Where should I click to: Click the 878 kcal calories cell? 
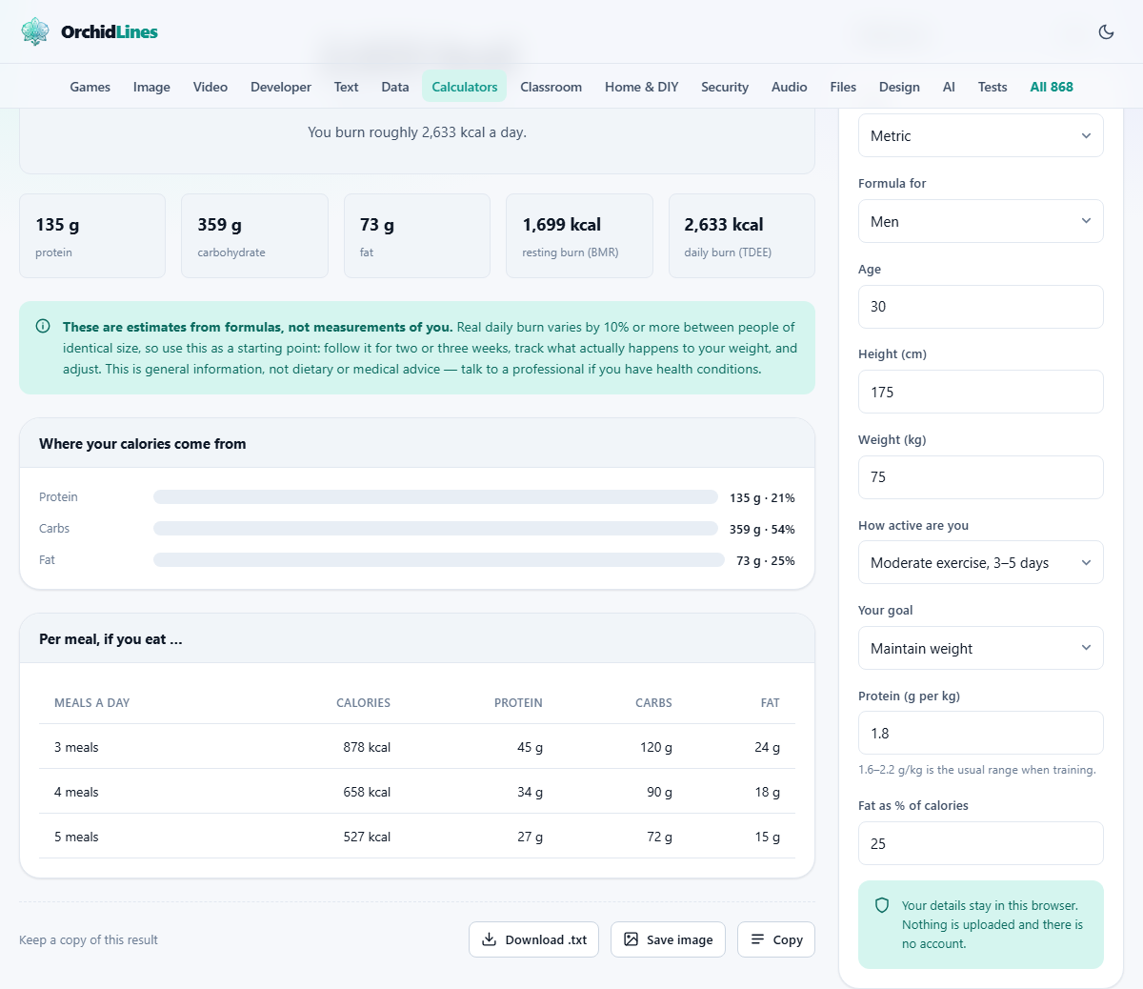pyautogui.click(x=367, y=747)
